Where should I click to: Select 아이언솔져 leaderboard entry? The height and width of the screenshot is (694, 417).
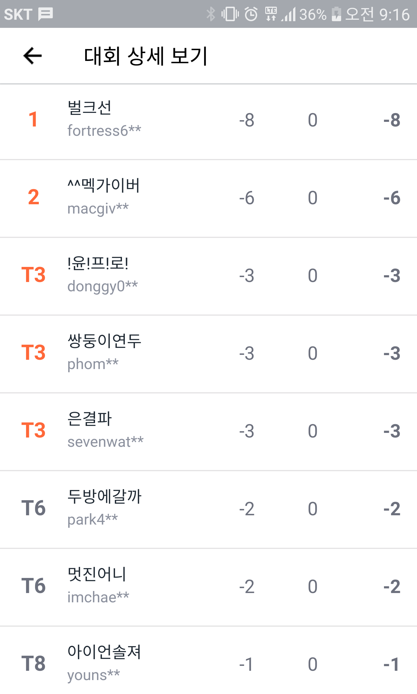point(209,663)
